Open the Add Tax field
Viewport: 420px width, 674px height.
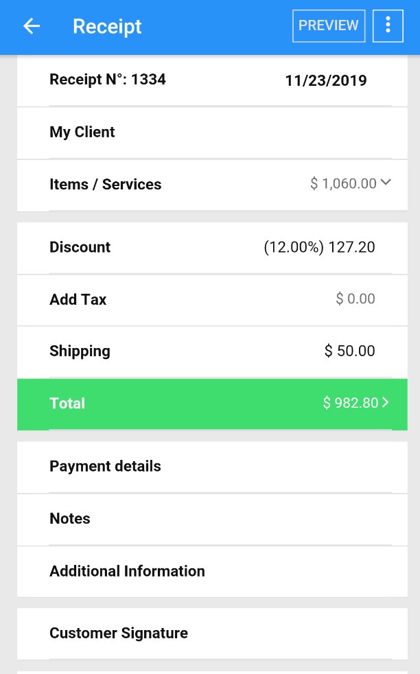pyautogui.click(x=206, y=300)
